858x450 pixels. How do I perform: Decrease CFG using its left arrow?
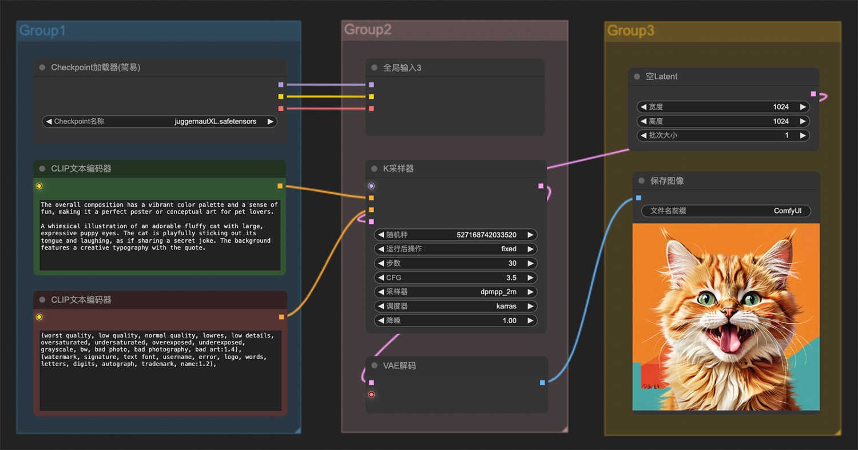click(382, 278)
